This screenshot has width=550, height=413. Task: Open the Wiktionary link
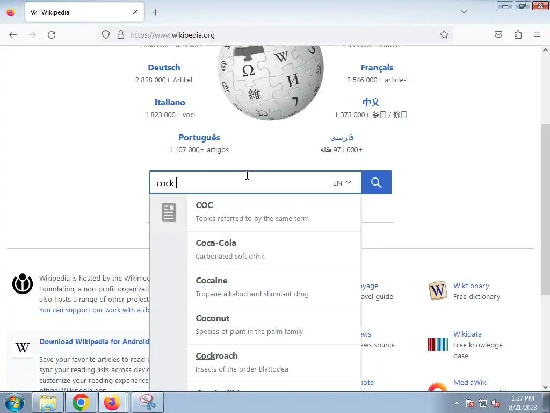coord(471,286)
